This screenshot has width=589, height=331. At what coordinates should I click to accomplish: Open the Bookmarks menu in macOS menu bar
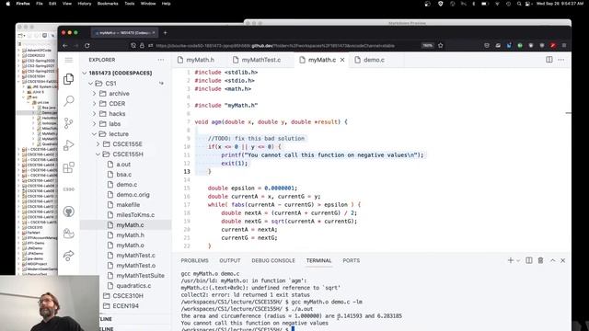[108, 4]
